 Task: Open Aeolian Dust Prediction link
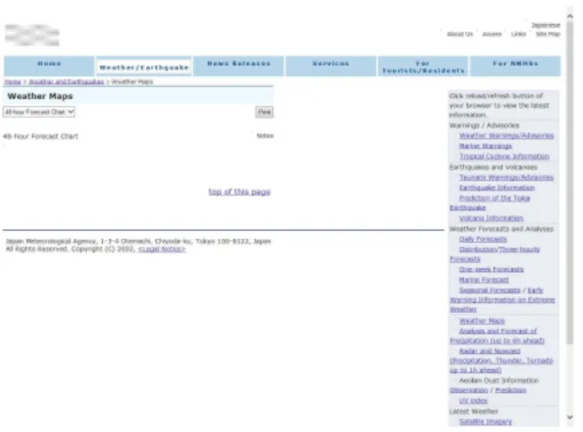coord(511,390)
